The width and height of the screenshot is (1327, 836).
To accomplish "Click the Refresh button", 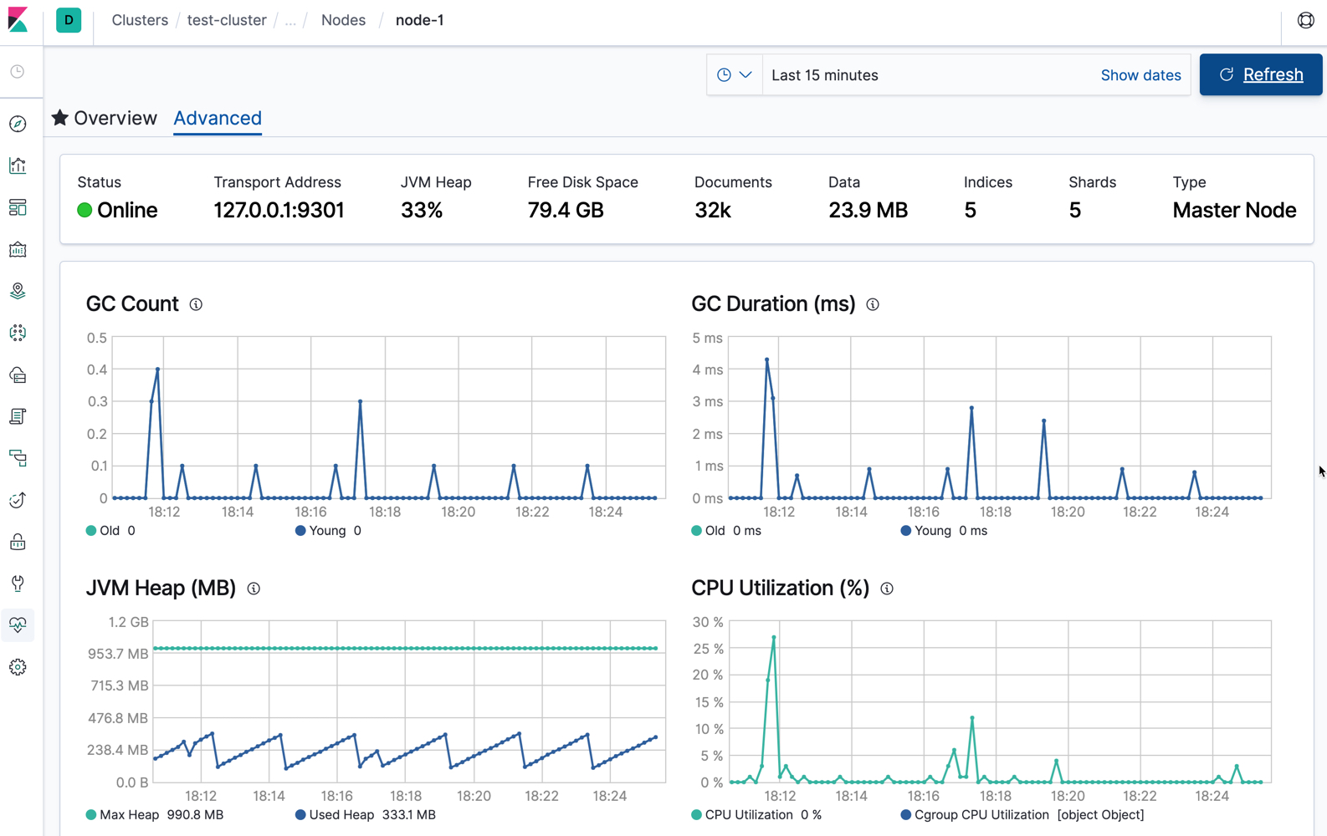I will point(1260,74).
